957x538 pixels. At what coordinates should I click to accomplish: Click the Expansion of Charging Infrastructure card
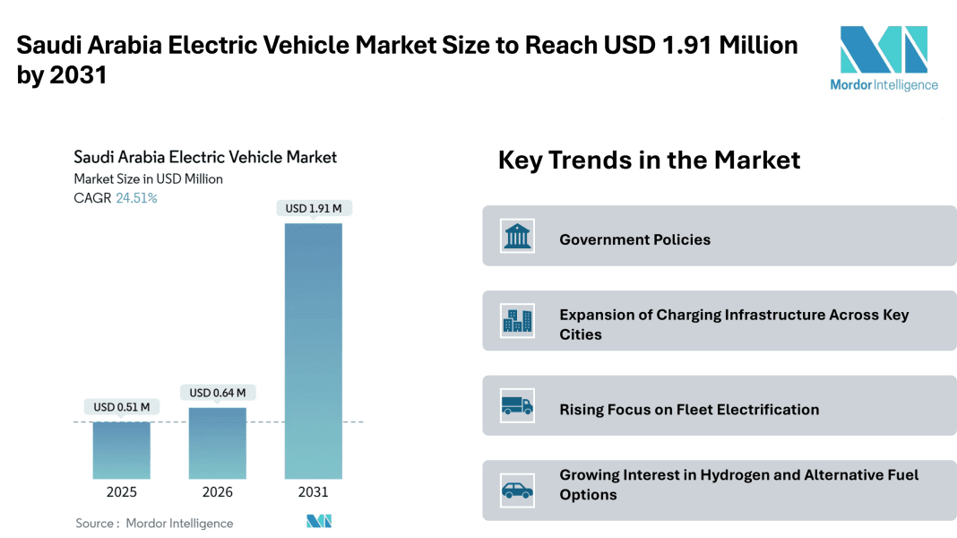(x=717, y=321)
